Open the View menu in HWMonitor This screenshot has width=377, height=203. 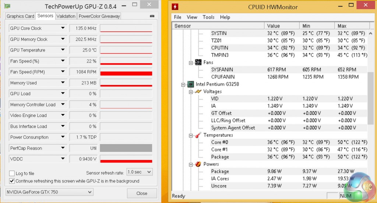point(192,17)
